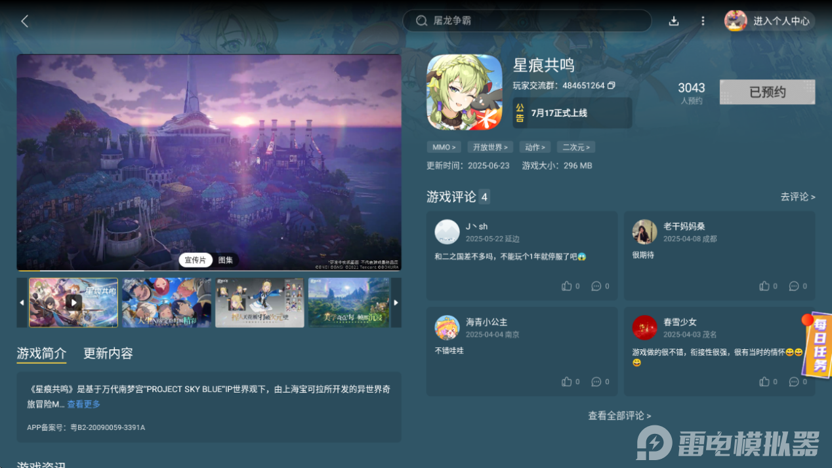Image resolution: width=832 pixels, height=468 pixels.
Task: Like J丶sh's comment with thumbs-up
Action: click(x=566, y=286)
